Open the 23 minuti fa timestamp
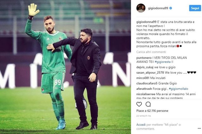 click(143, 116)
